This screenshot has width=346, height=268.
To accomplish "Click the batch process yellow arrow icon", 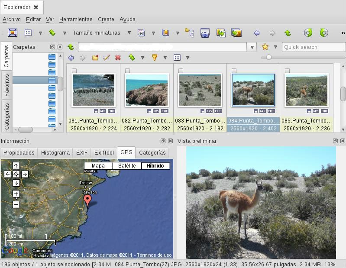I will click(x=236, y=32).
